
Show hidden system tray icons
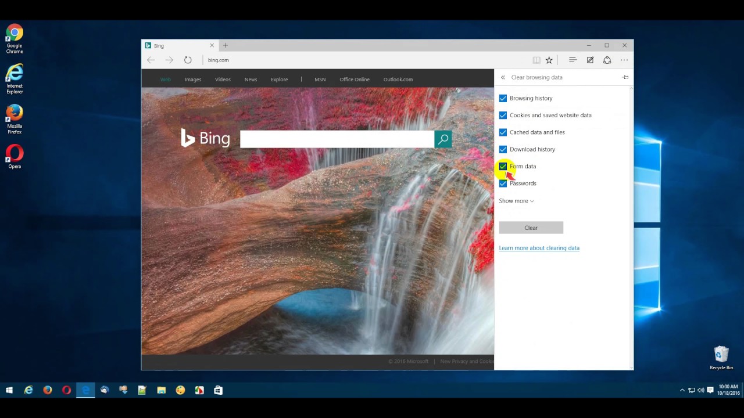682,390
